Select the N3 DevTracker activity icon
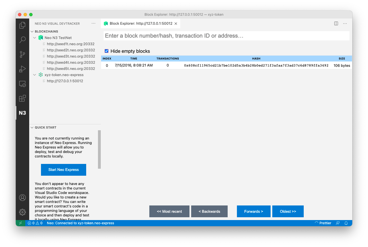The width and height of the screenshot is (368, 247). pos(22,113)
